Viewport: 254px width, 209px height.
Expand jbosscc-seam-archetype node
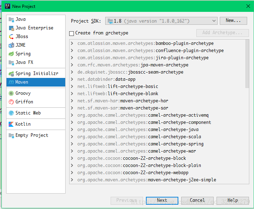(x=72, y=72)
